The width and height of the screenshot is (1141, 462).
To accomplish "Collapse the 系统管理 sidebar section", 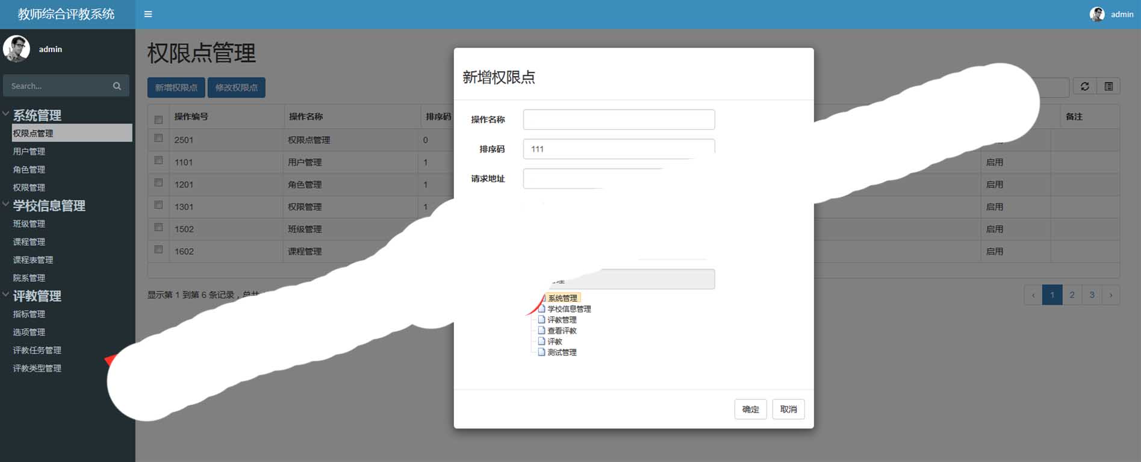I will coord(6,113).
